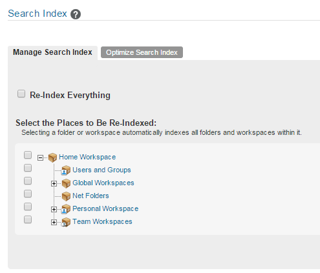
Task: Click the Net Folders box icon
Action: [x=66, y=196]
